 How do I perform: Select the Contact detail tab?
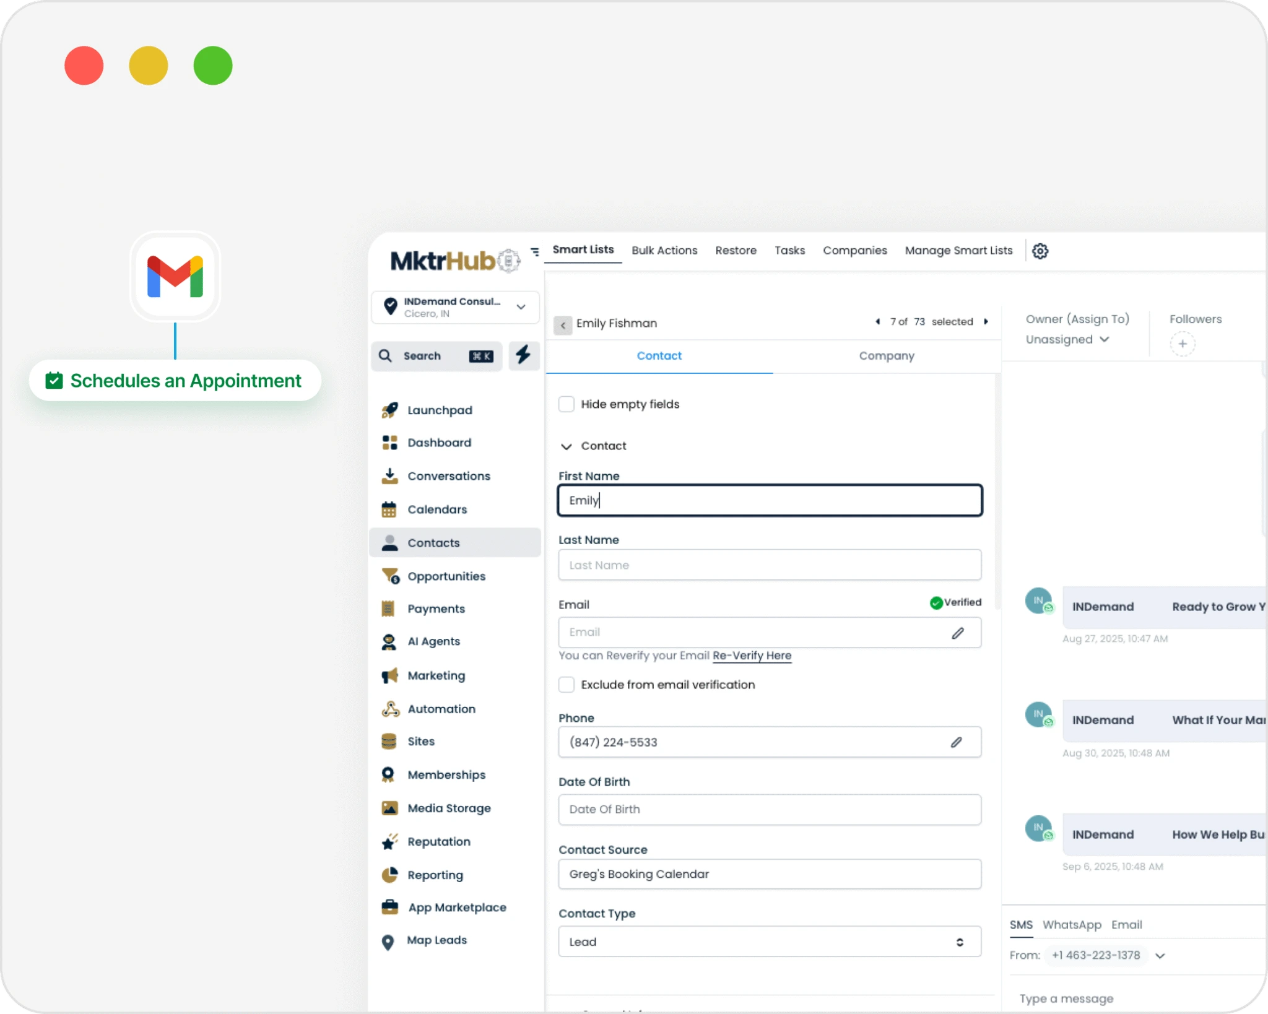point(659,356)
